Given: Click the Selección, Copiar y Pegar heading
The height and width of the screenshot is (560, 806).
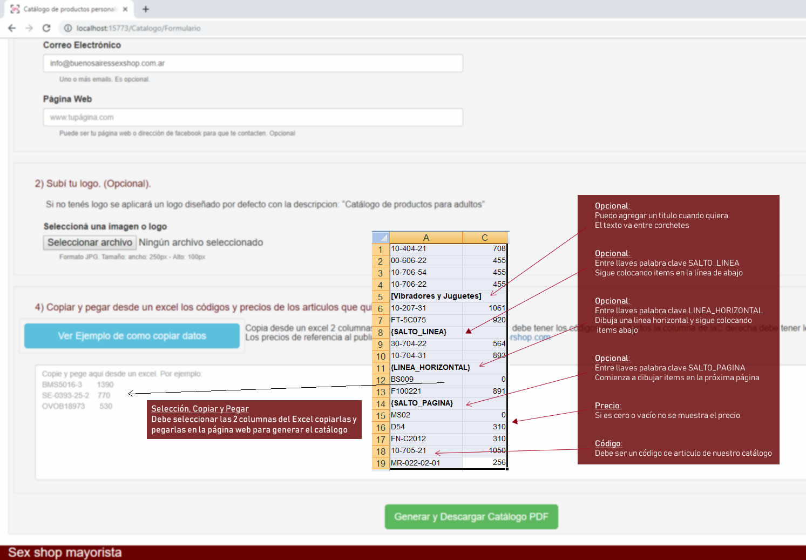Looking at the screenshot, I should pyautogui.click(x=200, y=409).
